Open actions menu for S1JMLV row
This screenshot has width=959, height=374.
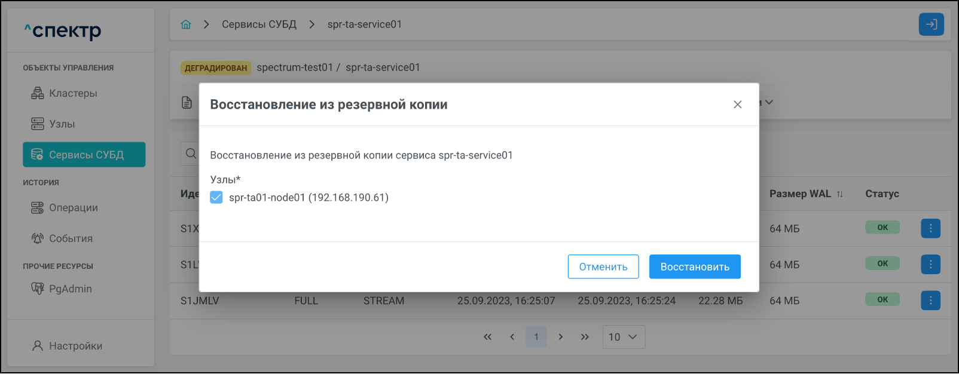coord(930,300)
